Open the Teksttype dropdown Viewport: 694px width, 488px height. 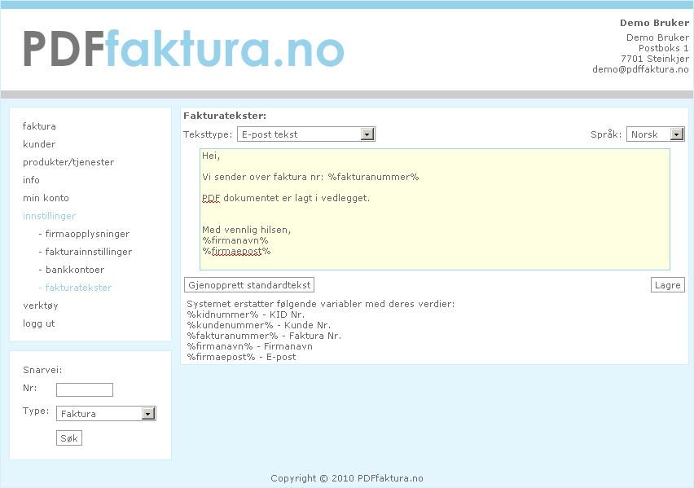pos(305,134)
